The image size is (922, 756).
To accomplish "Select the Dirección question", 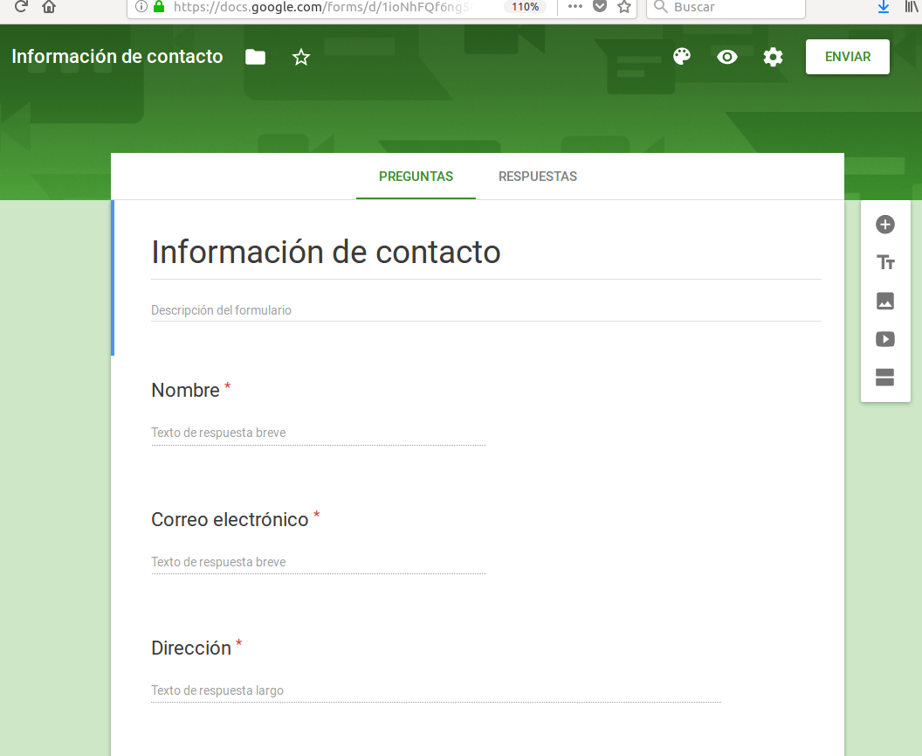I will tap(191, 648).
